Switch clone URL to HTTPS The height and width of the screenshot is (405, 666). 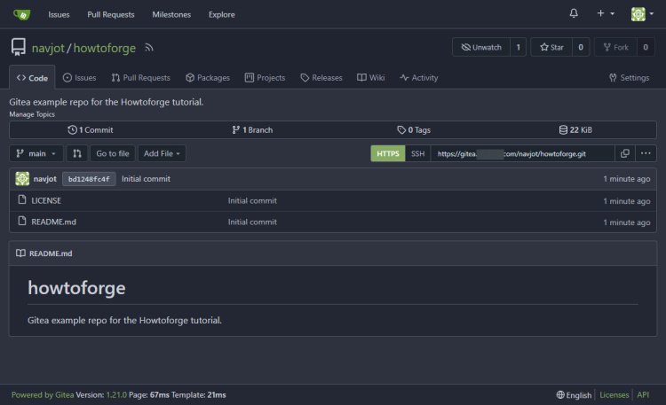[x=388, y=153]
